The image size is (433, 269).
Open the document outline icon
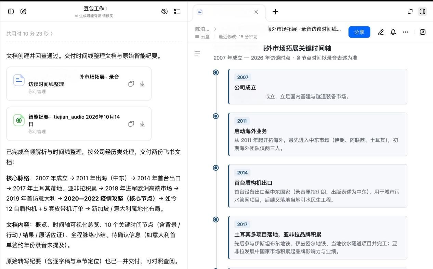coord(197,53)
